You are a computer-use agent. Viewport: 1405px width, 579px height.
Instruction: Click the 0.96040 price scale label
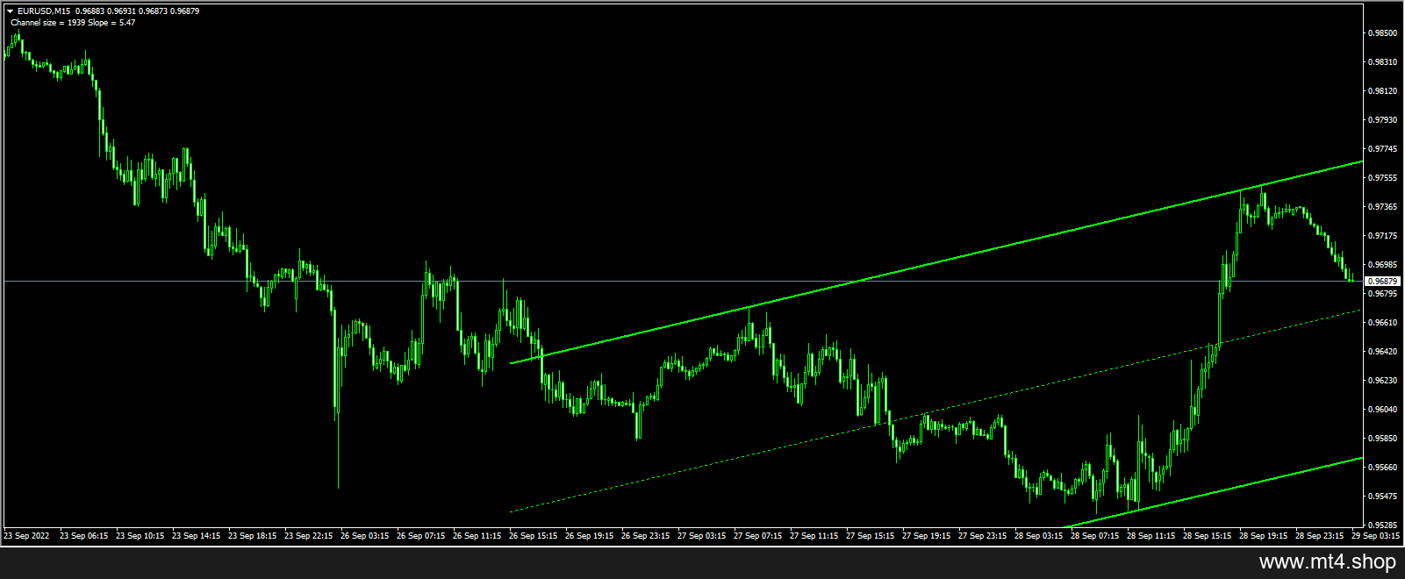point(1382,410)
